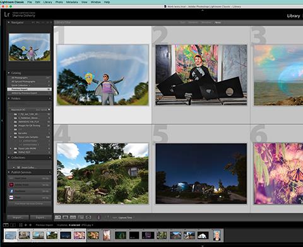303x247 pixels.
Task: Switch to Compare view in toolbar
Action: pos(73,217)
